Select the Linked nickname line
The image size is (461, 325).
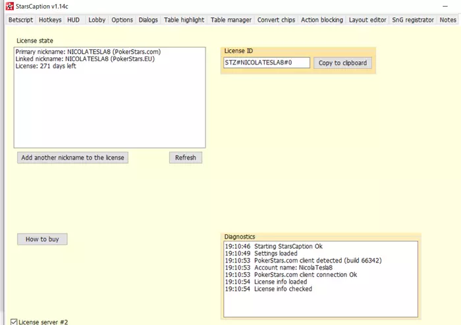pyautogui.click(x=85, y=59)
